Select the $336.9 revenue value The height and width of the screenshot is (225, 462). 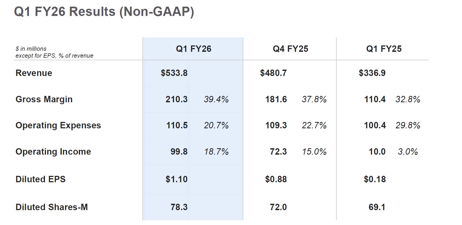372,73
